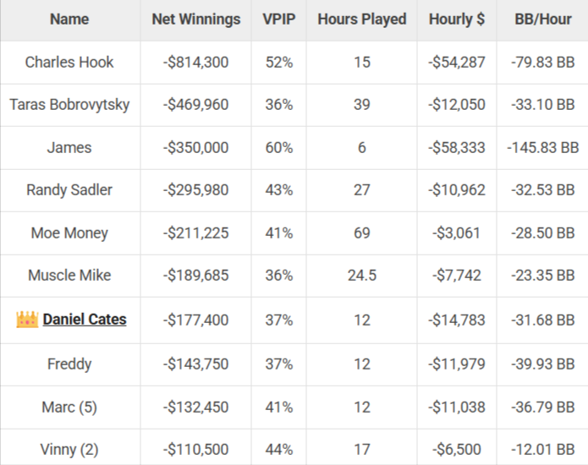588x465 pixels.
Task: Select the Freddy name cell
Action: [69, 364]
